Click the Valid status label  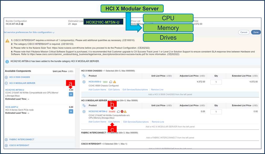tap(105, 82)
